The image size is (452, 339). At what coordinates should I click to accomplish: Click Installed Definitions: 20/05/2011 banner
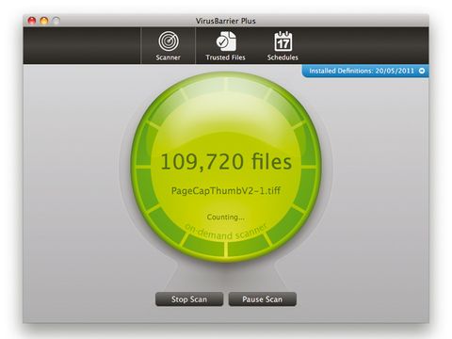pyautogui.click(x=365, y=71)
